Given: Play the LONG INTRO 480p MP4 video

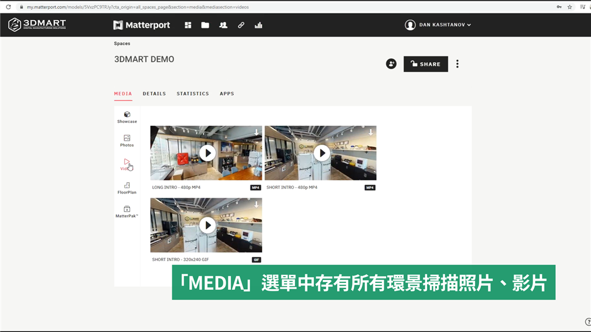Looking at the screenshot, I should pos(208,153).
